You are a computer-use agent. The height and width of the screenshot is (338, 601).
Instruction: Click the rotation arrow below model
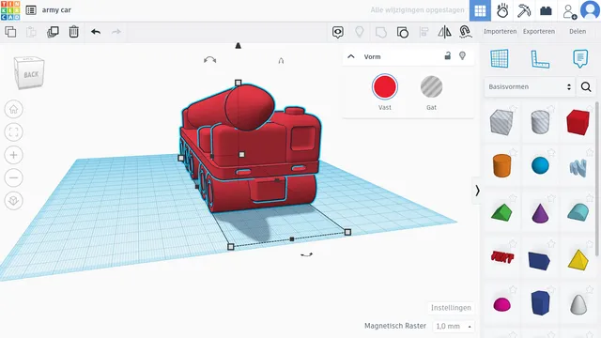coord(306,254)
